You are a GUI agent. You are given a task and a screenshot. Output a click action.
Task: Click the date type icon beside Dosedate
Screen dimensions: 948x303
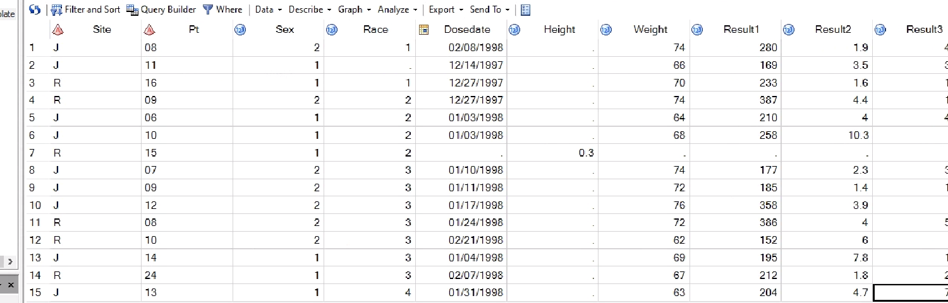423,30
